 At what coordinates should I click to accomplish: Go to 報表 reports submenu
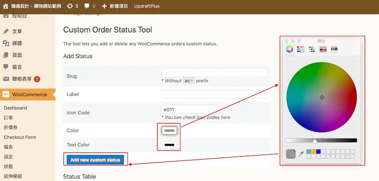click(x=8, y=147)
